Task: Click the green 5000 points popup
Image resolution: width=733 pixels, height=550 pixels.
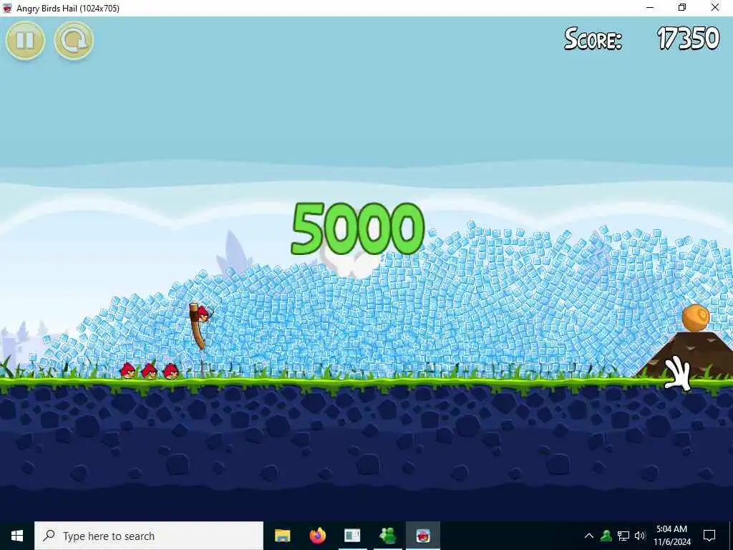Action: tap(358, 228)
